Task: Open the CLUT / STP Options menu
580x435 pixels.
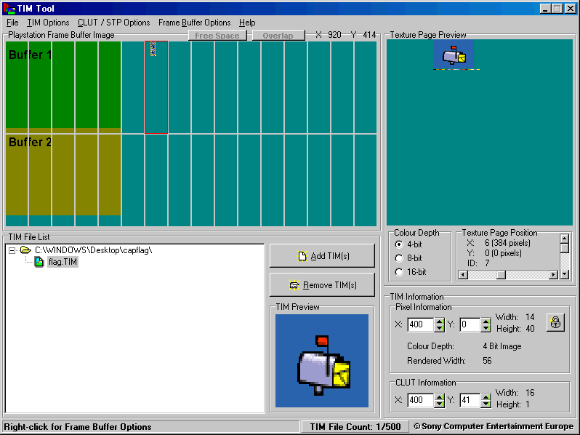Action: (113, 23)
